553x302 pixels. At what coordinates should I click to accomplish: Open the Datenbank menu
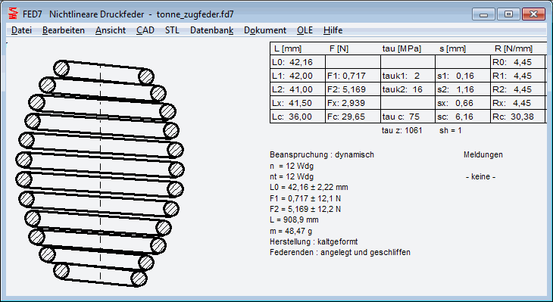[x=211, y=30]
